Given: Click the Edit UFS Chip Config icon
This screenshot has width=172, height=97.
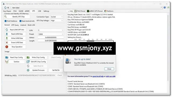Looking at the screenshot, I should click(28, 62).
